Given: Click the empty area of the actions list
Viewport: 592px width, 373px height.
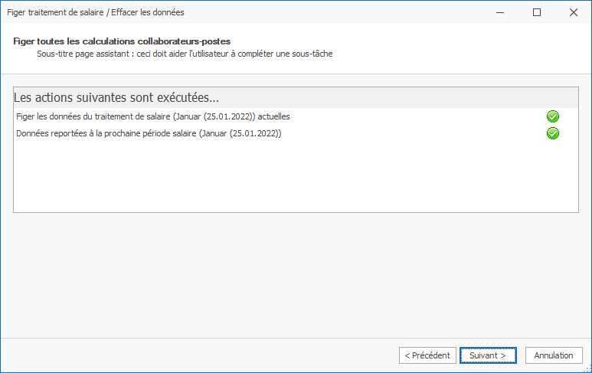Looking at the screenshot, I should click(296, 176).
